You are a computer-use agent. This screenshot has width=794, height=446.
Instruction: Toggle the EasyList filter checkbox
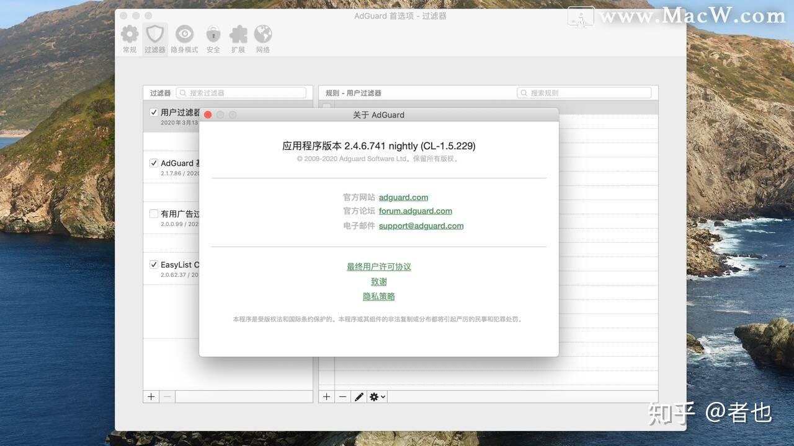point(154,265)
